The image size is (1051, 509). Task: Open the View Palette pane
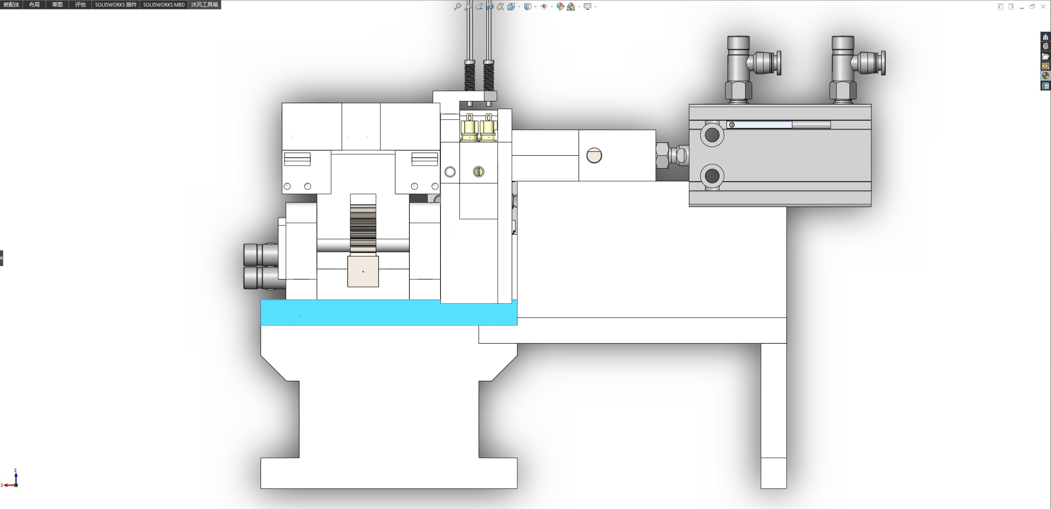[1046, 66]
